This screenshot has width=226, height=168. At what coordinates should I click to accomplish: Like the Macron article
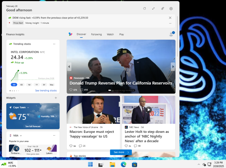71,146
